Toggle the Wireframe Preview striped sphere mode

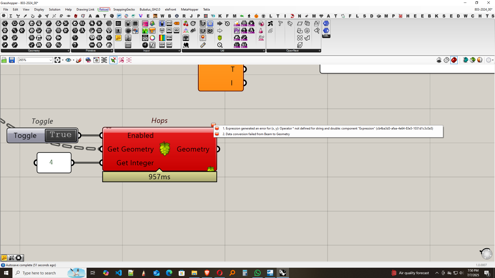click(x=447, y=60)
